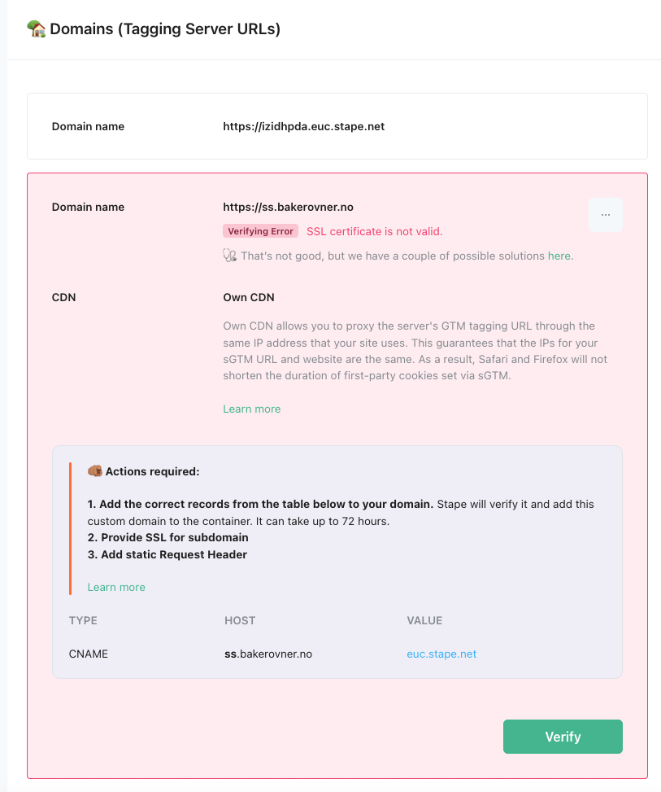Click the VALUE column header
Image resolution: width=661 pixels, height=792 pixels.
pos(424,621)
